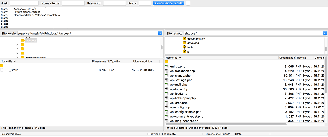Click the remote tree vertical scrollbar

326,49
